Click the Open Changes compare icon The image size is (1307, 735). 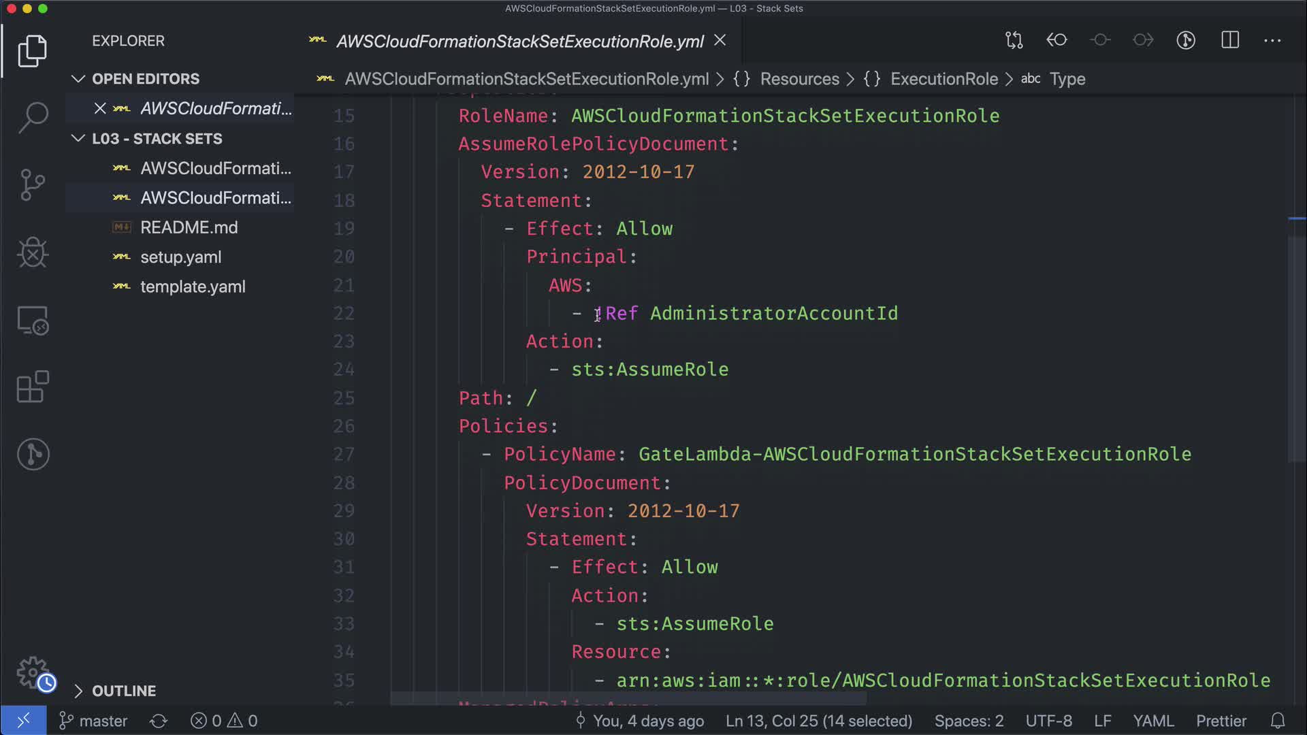1014,41
